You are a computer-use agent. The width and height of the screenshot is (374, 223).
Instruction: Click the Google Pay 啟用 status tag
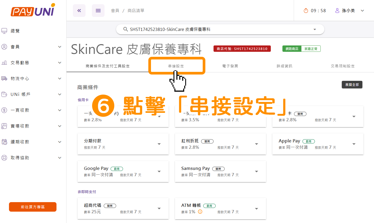coord(117,169)
